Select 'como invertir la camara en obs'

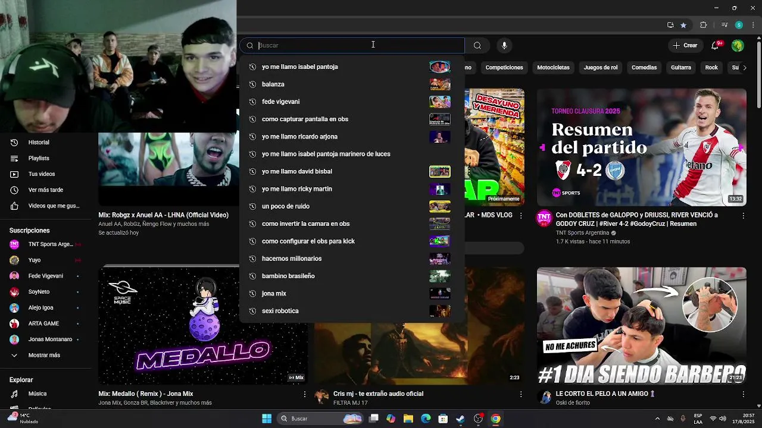352,224
